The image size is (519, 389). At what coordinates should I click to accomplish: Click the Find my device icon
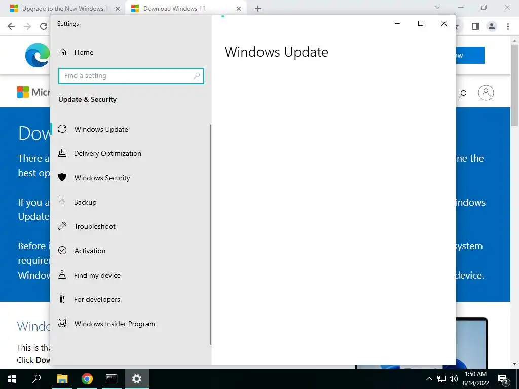[x=62, y=275]
